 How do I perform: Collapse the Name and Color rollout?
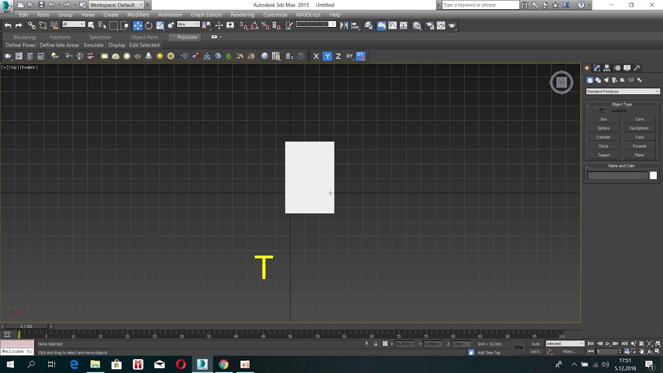[x=622, y=166]
